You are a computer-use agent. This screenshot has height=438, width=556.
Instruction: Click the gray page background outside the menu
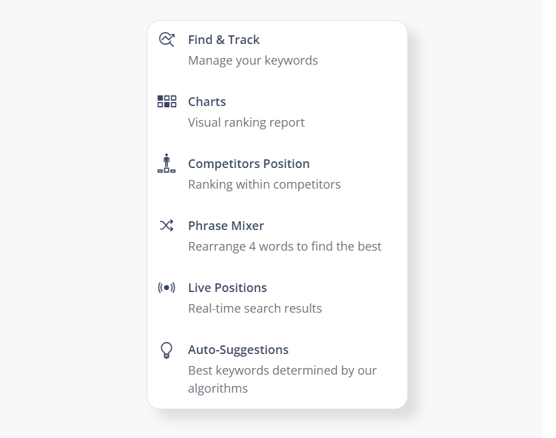pos(71,213)
